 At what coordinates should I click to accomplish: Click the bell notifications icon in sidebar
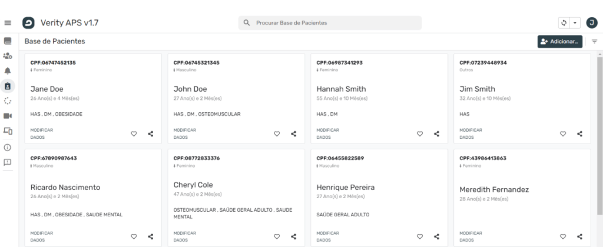coord(8,71)
